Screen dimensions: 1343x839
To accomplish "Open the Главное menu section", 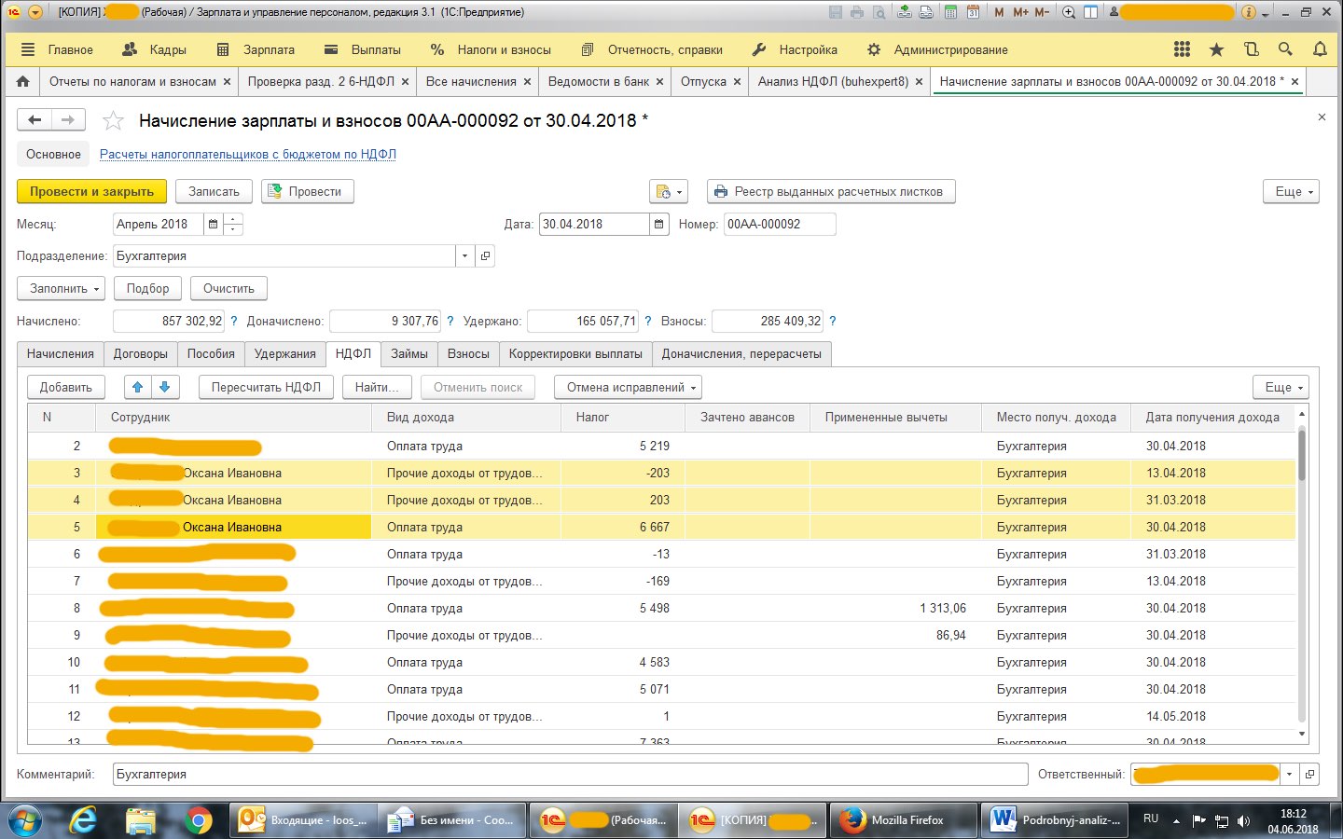I will [58, 49].
